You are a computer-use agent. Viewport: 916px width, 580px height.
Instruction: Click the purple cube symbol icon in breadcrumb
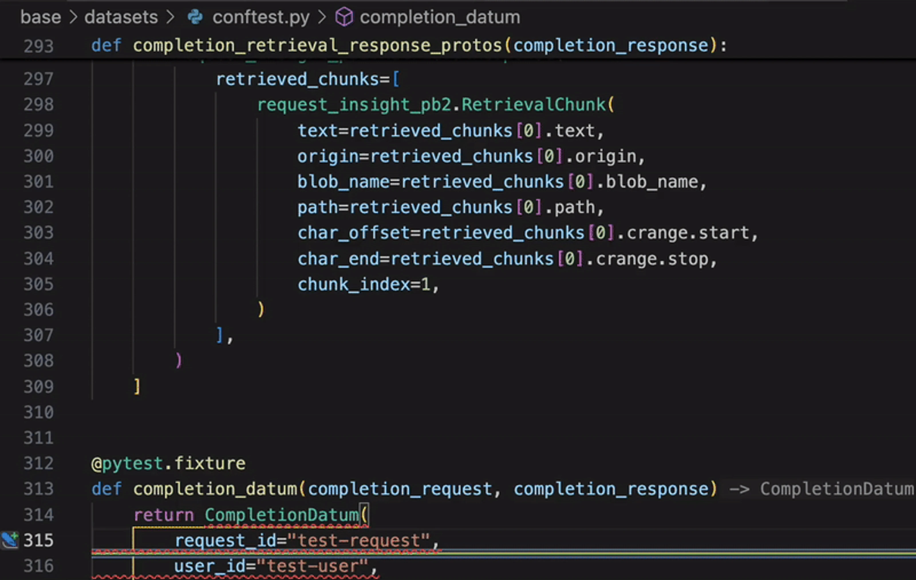344,17
